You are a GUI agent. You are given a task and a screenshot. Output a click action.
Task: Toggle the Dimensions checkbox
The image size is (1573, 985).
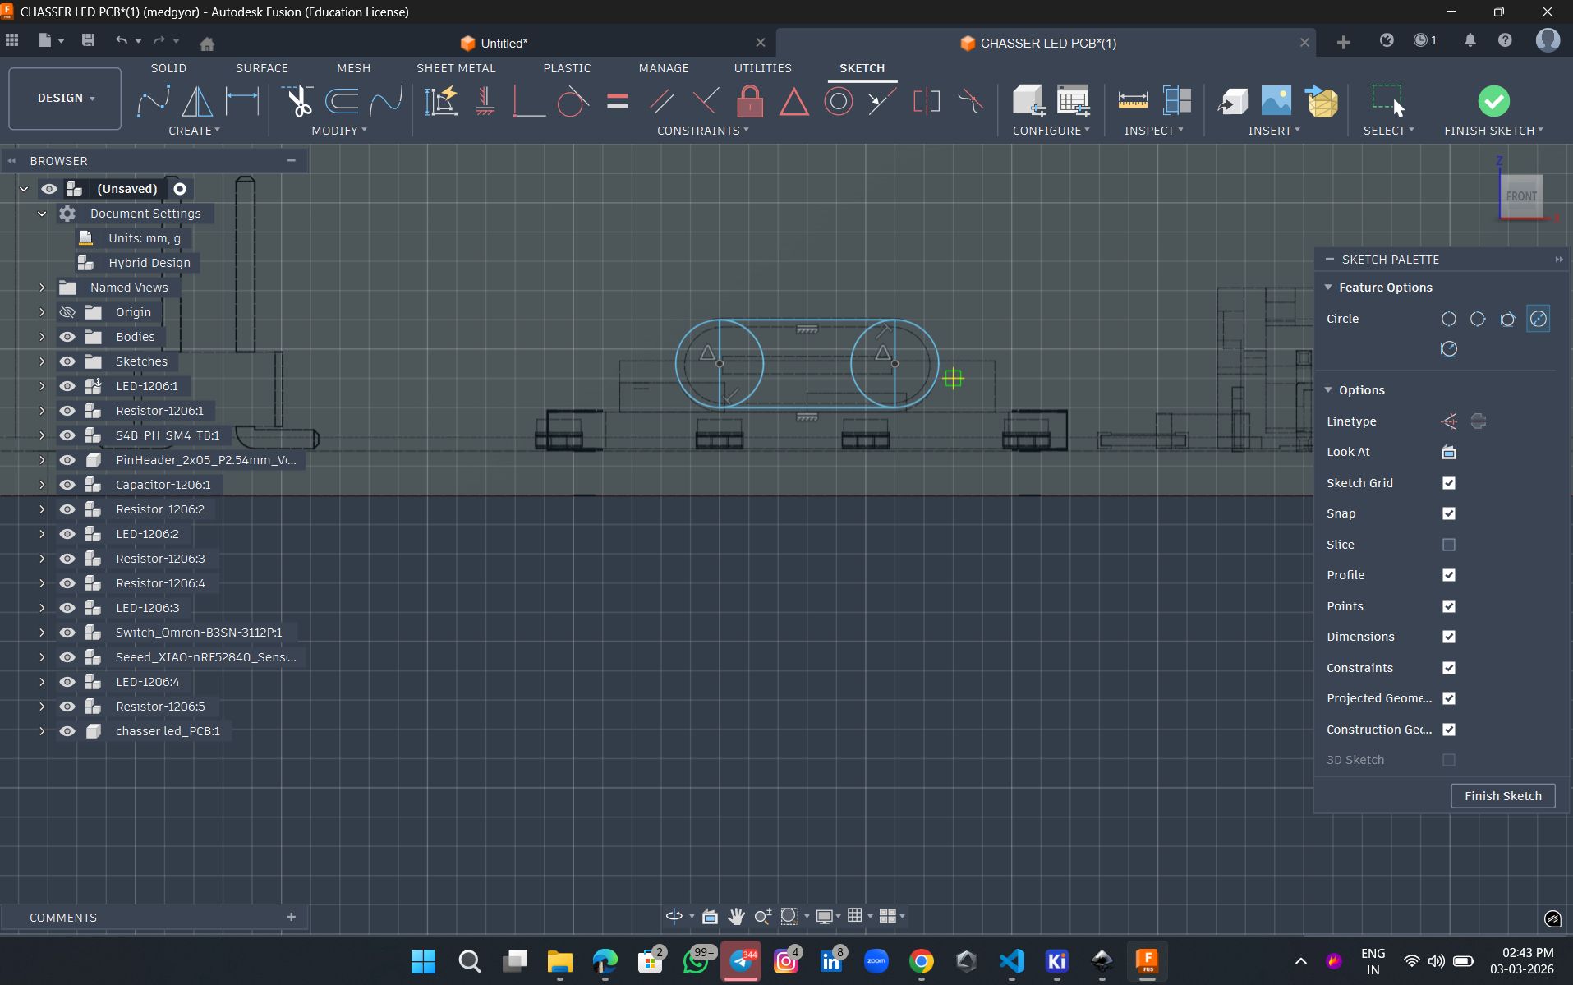tap(1449, 637)
